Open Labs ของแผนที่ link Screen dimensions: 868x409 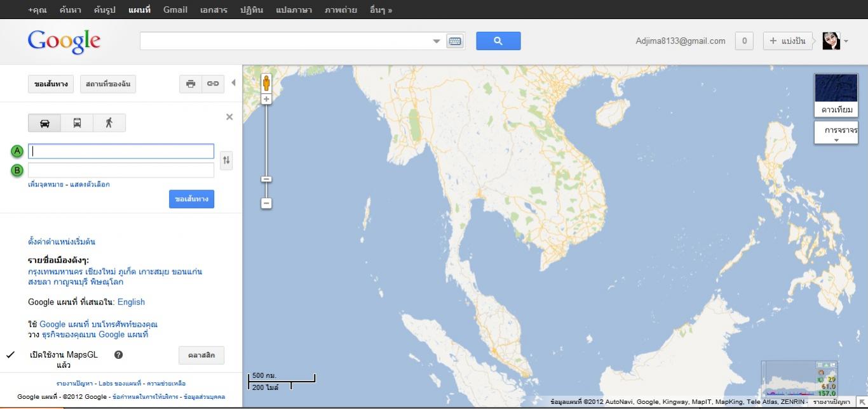click(x=120, y=384)
